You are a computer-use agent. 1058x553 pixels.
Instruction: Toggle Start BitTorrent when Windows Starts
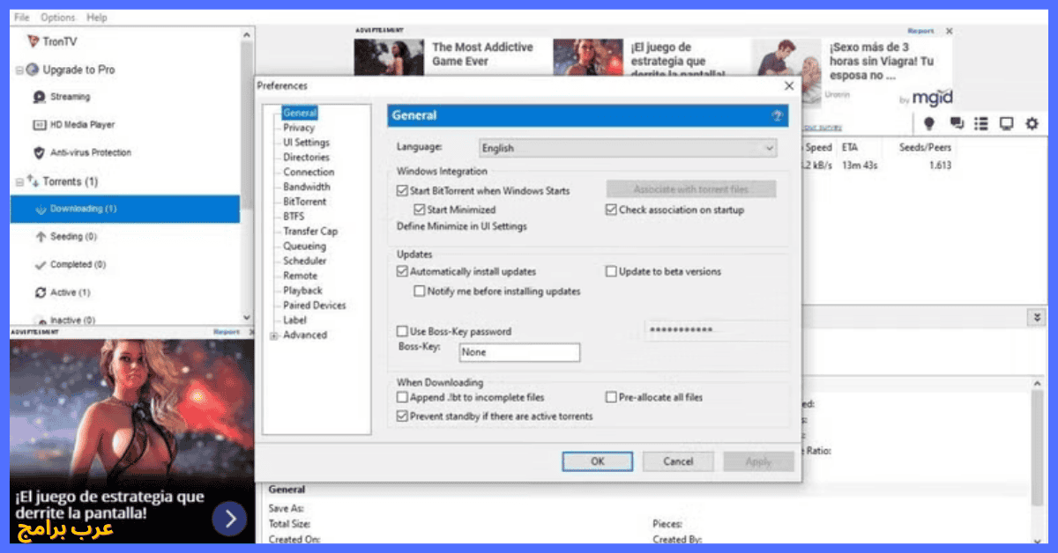point(403,191)
